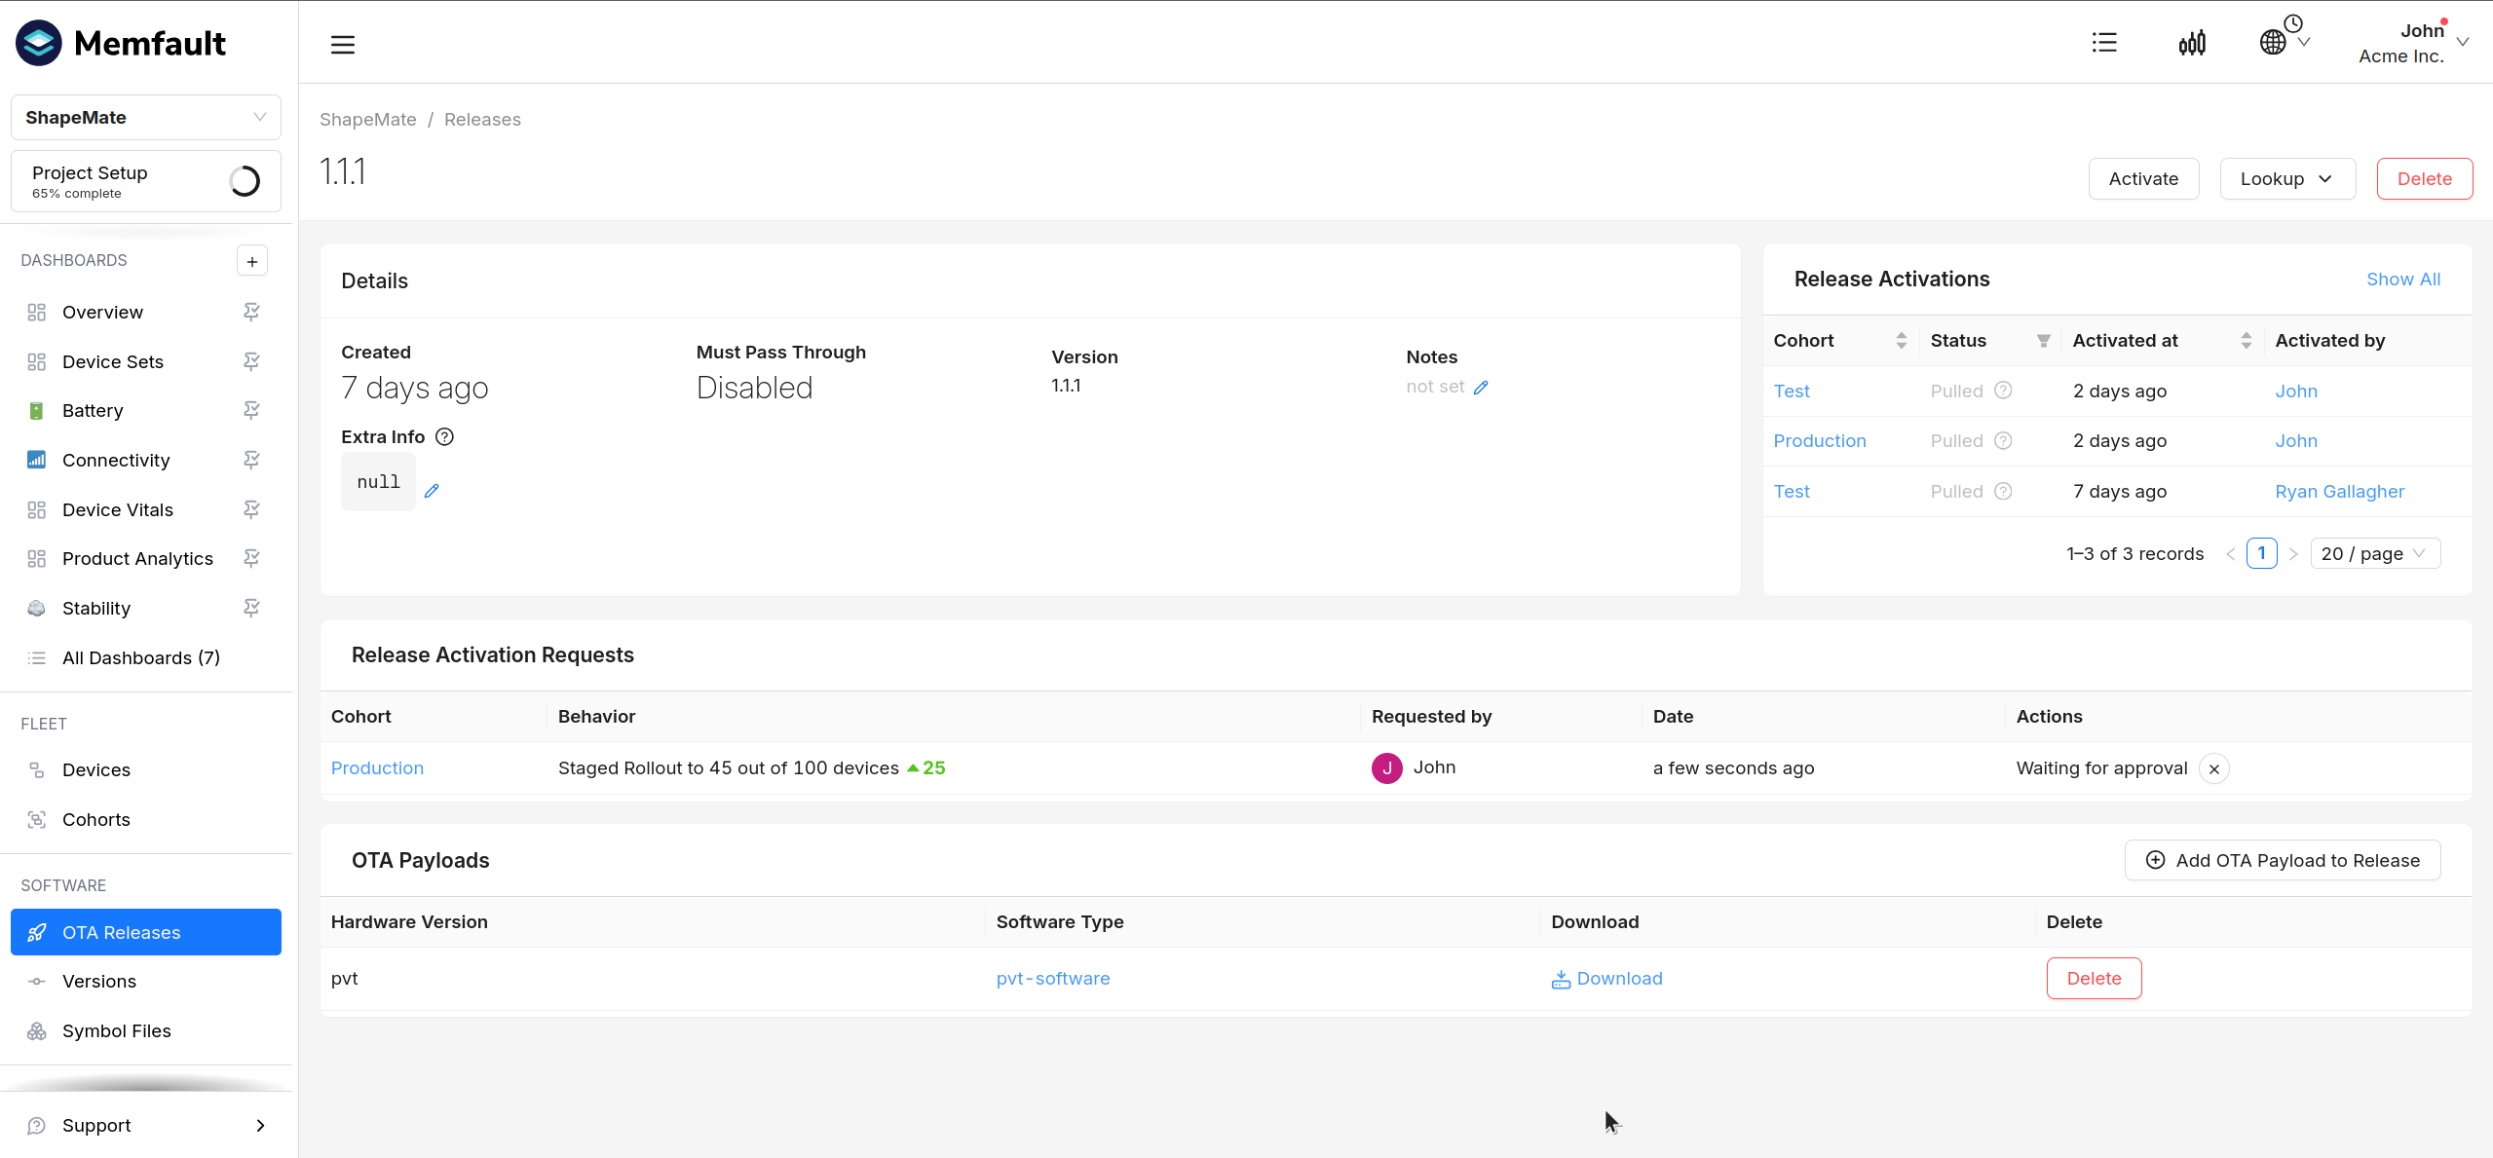Toggle pin for Overview dashboard
Viewport: 2493px width, 1158px height.
point(251,312)
